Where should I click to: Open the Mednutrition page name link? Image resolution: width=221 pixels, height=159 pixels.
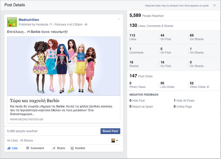pos(29,20)
